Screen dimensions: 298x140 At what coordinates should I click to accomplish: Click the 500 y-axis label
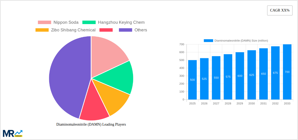[182, 60]
